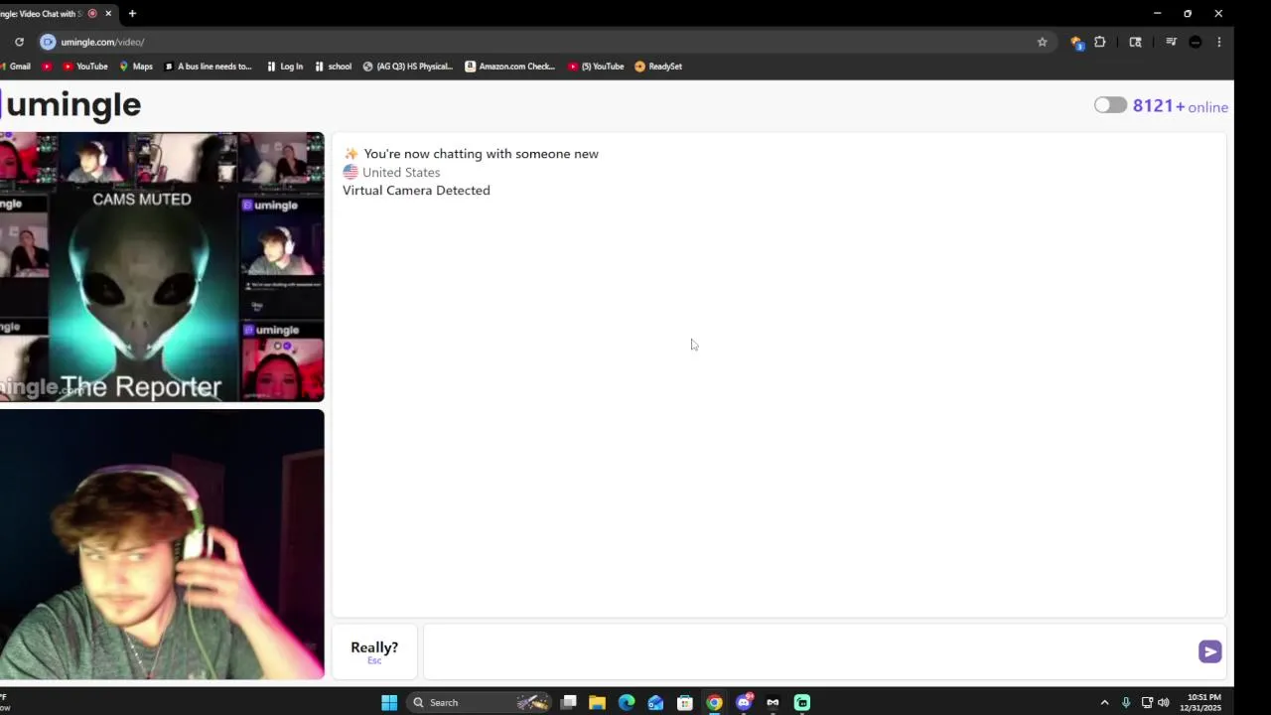Screen dimensions: 1271x715
Task: Close the umingle Video Chat tab
Action: 108,13
